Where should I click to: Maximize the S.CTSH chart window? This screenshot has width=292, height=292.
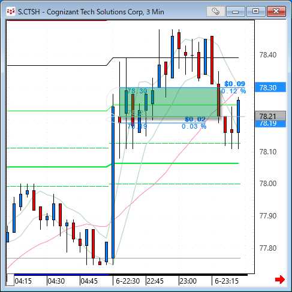256,11
